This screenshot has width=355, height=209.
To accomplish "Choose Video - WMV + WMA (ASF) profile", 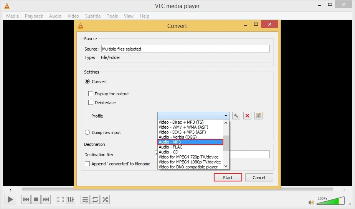I will 190,127.
